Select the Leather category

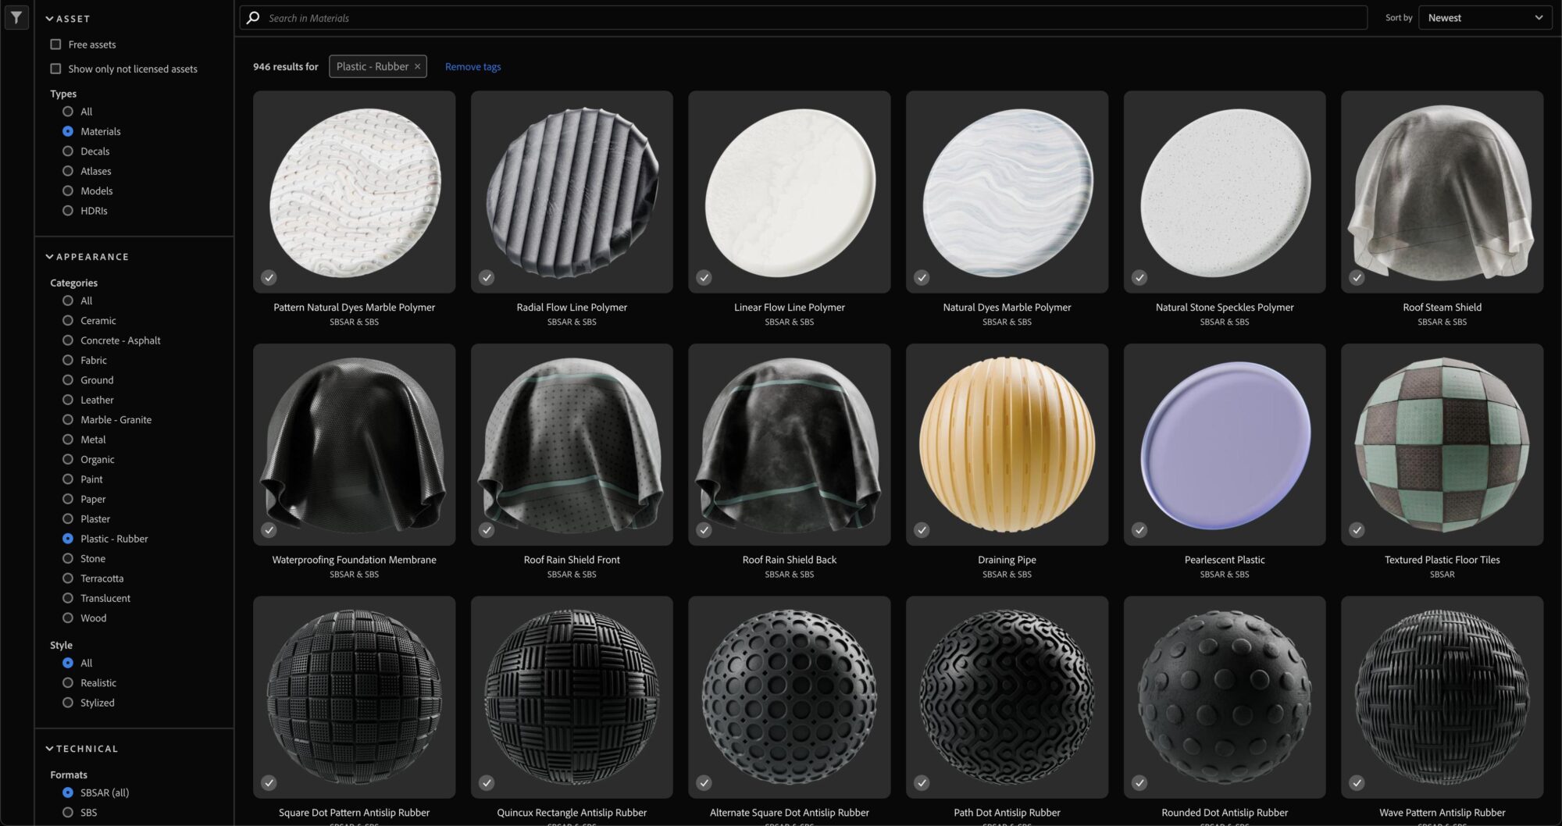pos(67,400)
